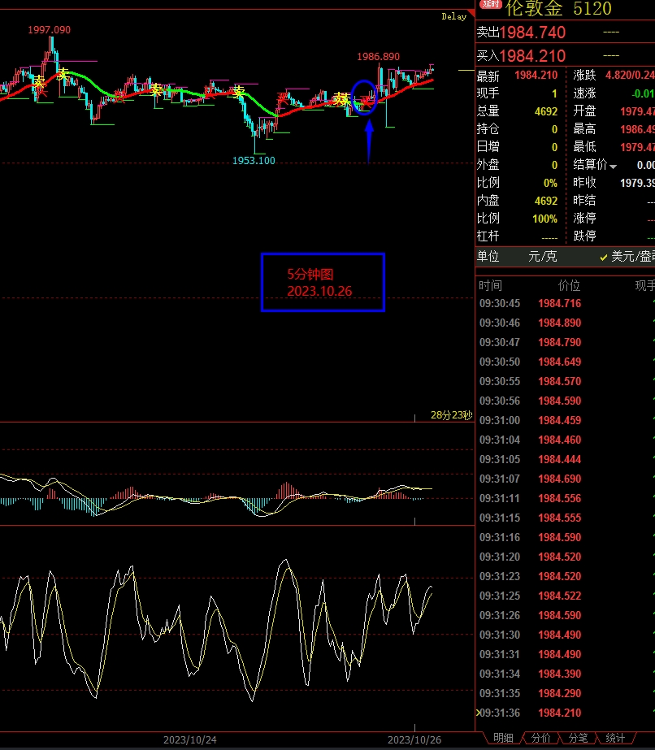Click the Delay indicator on the chart
The image size is (655, 750).
453,17
